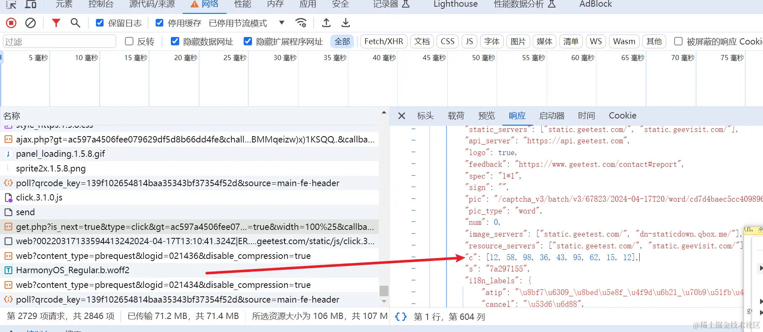763x332 pixels.
Task: Import HAR file upload icon
Action: 326,23
